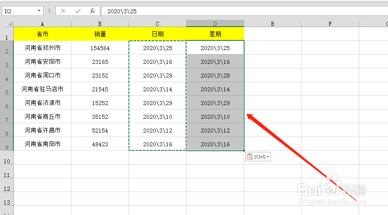Screen dimensions: 388x215
Task: Click sales cell 52154
Action: 100,130
